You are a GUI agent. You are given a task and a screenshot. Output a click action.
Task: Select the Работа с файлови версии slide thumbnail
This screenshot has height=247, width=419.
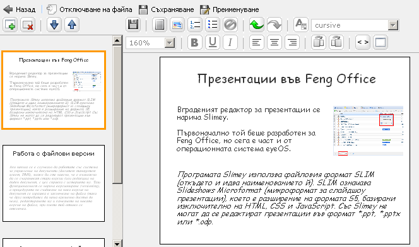click(54, 183)
